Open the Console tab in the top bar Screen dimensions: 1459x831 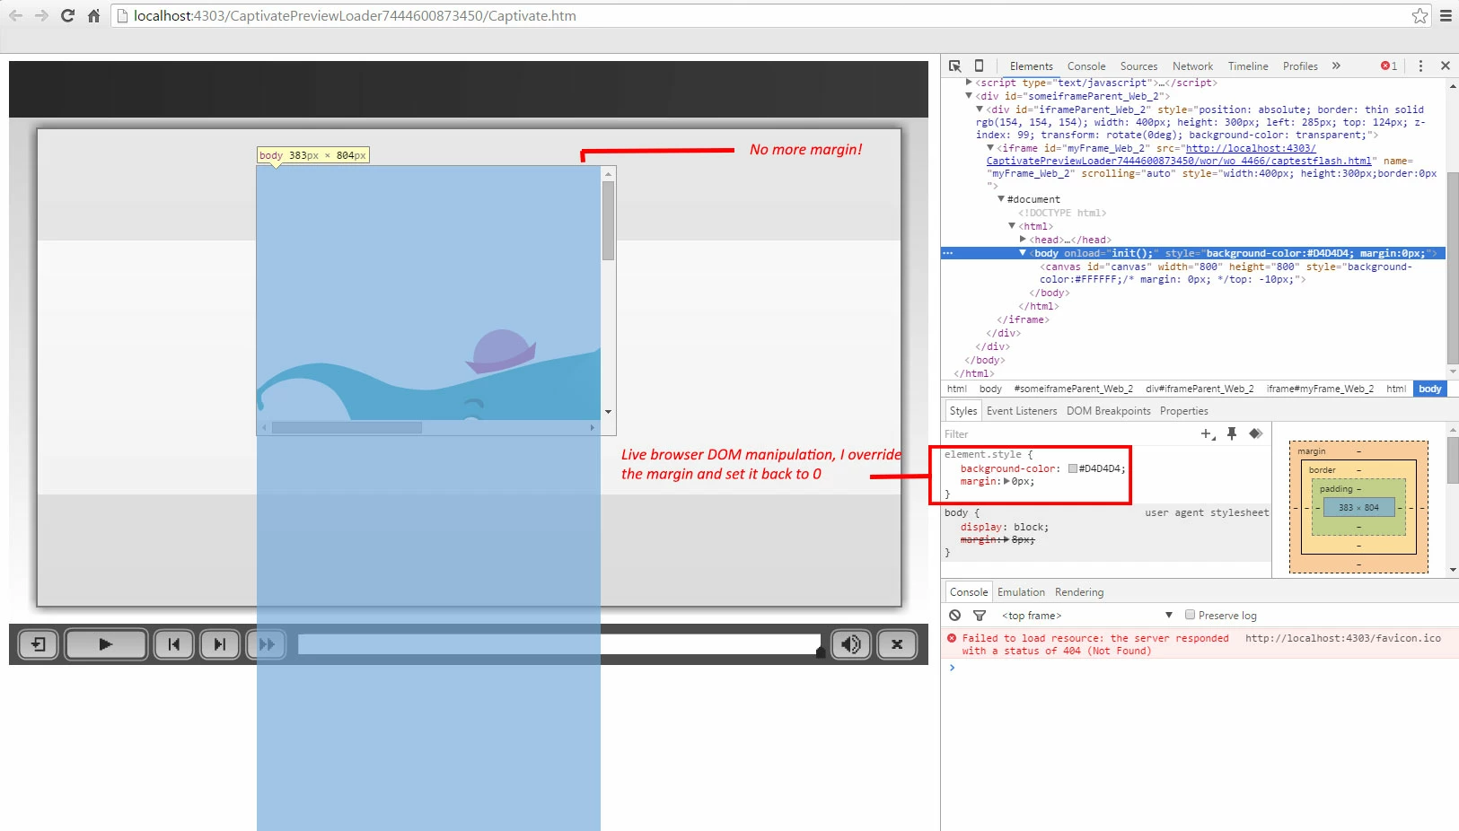tap(1086, 66)
